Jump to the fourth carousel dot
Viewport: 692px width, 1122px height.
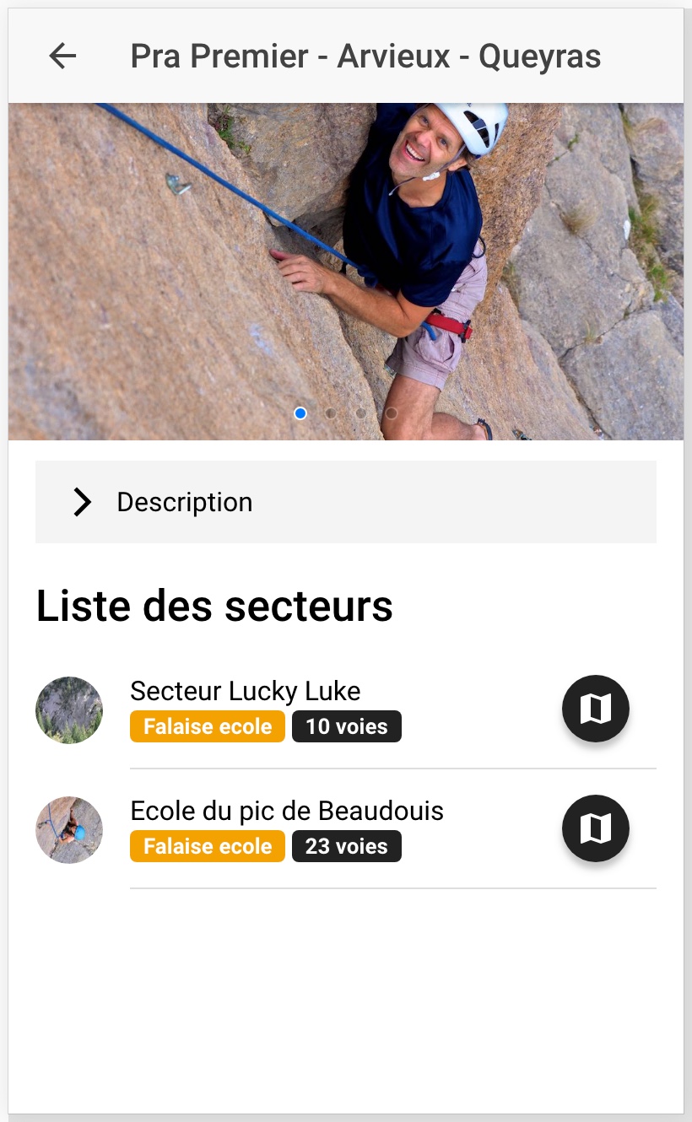click(392, 413)
